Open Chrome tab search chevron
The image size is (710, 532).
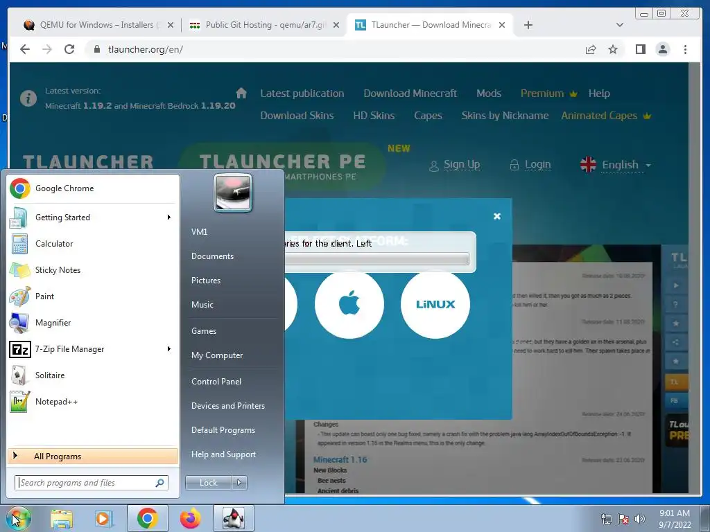click(619, 25)
